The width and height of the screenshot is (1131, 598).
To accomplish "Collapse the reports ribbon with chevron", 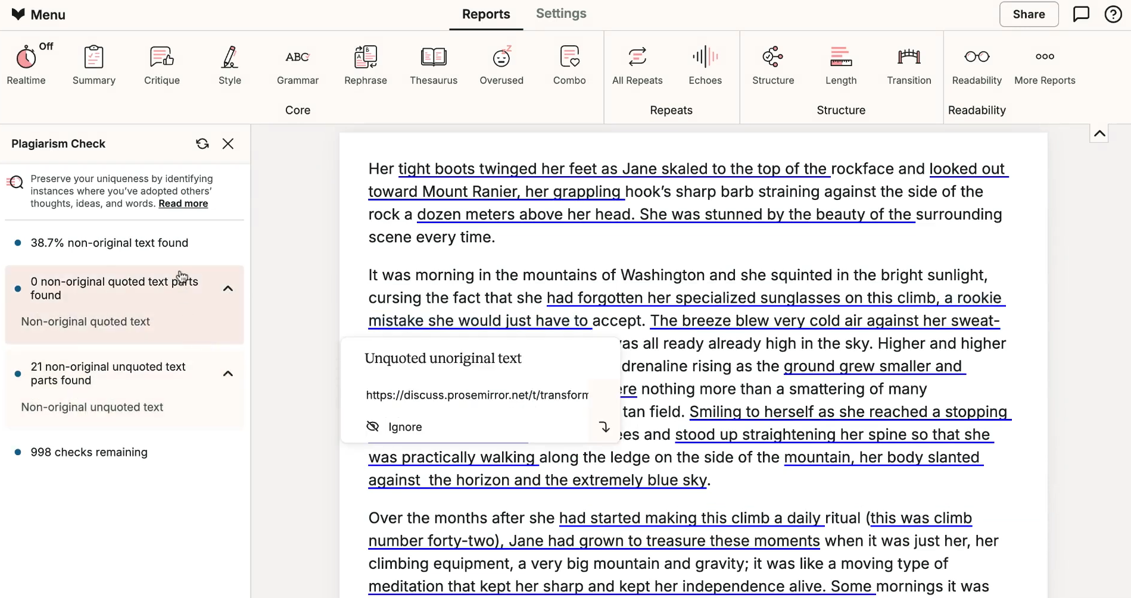I will pos(1099,133).
